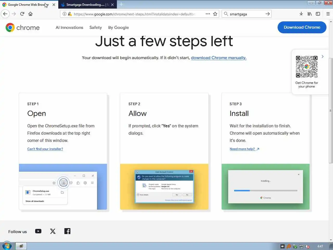333x250 pixels.
Task: Open the YouTube follow icon
Action: [38, 231]
